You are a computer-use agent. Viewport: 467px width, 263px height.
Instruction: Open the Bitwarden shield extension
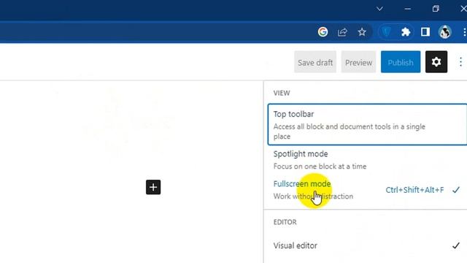(386, 32)
